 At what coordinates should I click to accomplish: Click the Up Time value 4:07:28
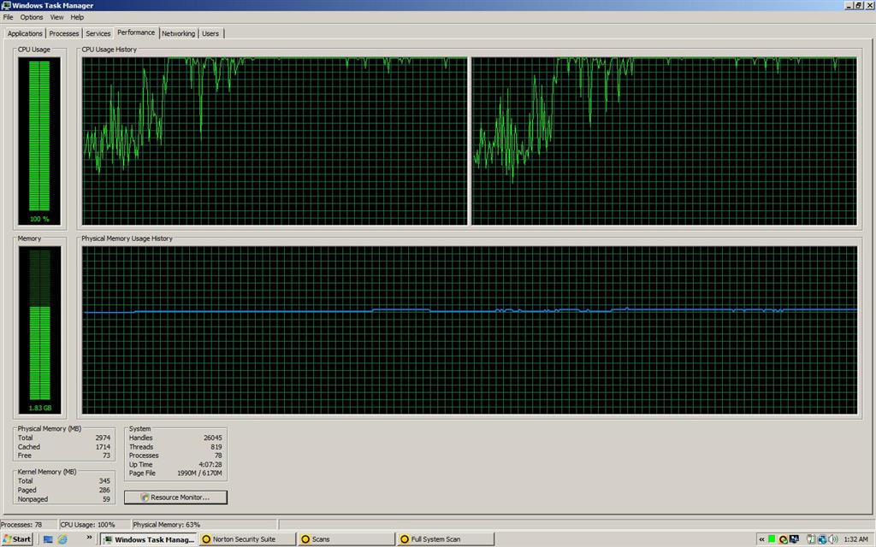tap(210, 464)
